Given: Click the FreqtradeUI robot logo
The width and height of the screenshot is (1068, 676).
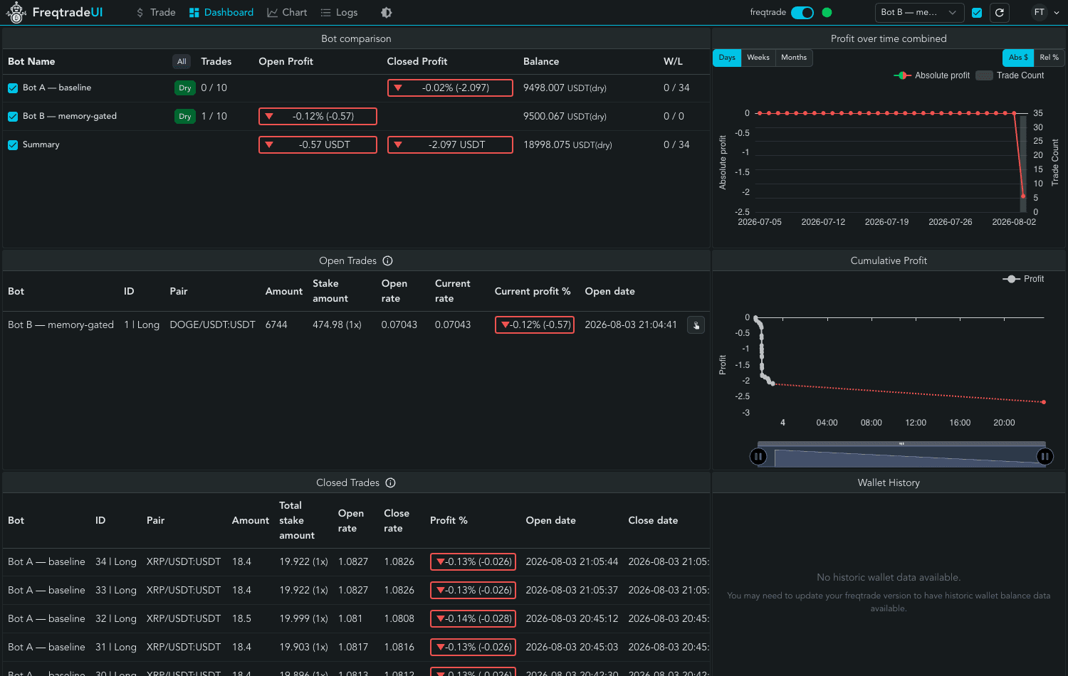Looking at the screenshot, I should tap(16, 12).
